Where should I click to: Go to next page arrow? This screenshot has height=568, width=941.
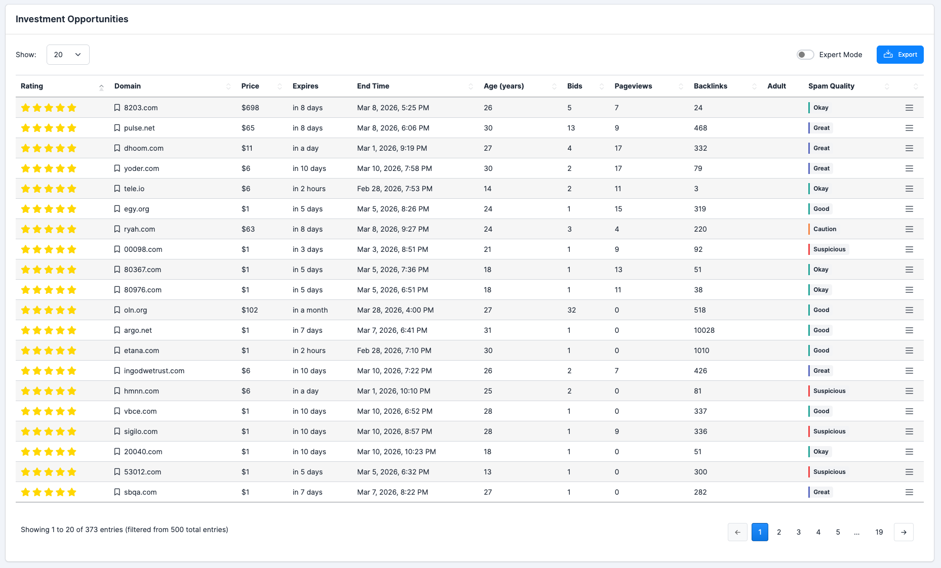[904, 532]
